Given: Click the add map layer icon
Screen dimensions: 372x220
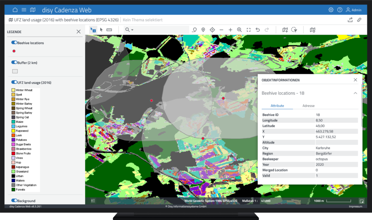Looking at the screenshot, I should tap(285, 30).
